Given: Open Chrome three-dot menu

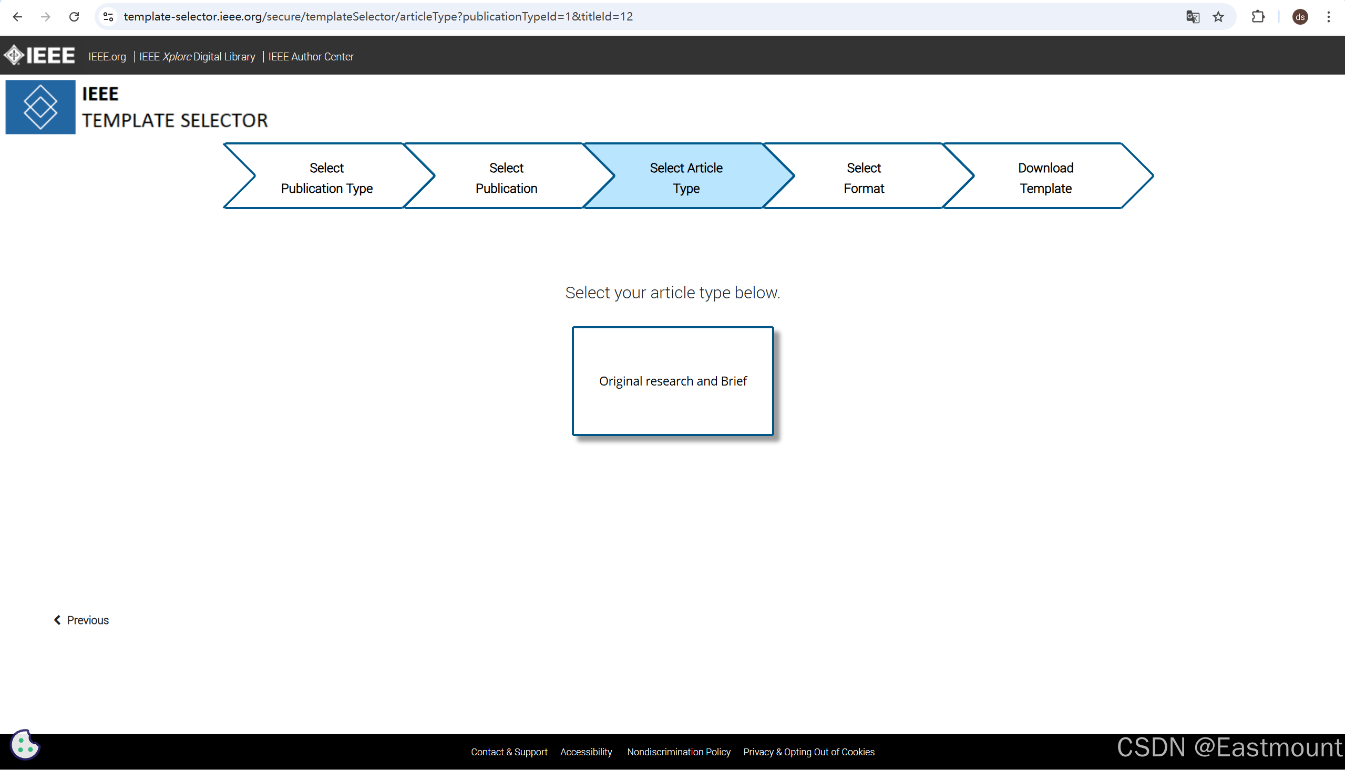Looking at the screenshot, I should point(1328,17).
